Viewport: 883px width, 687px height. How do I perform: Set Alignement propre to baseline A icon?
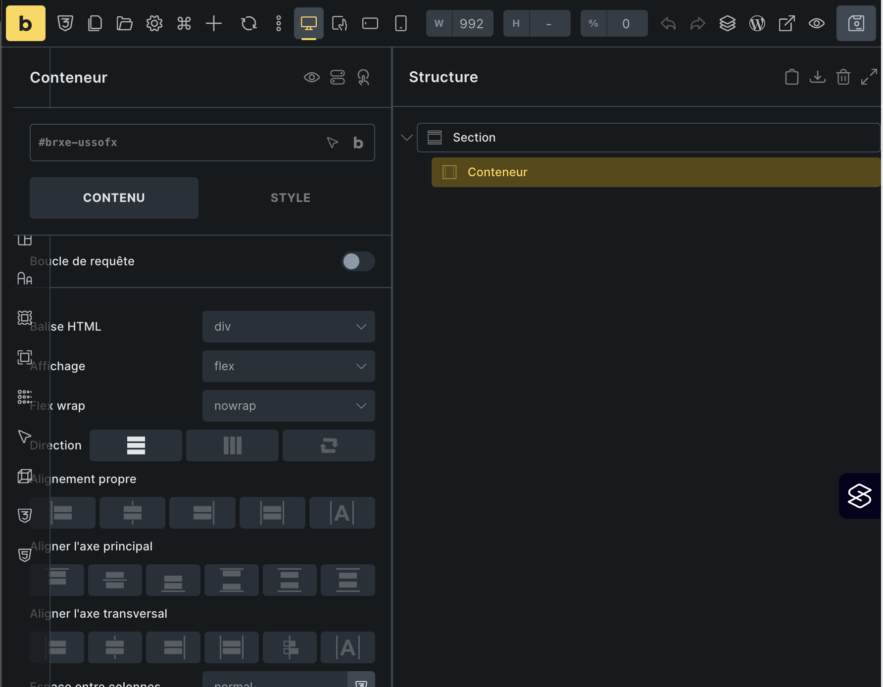[342, 513]
